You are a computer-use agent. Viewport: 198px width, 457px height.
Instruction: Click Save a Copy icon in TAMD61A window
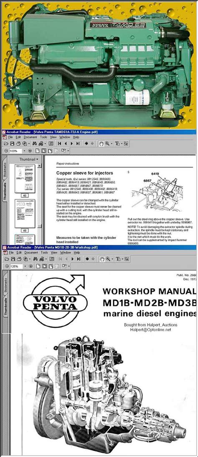tap(12, 143)
